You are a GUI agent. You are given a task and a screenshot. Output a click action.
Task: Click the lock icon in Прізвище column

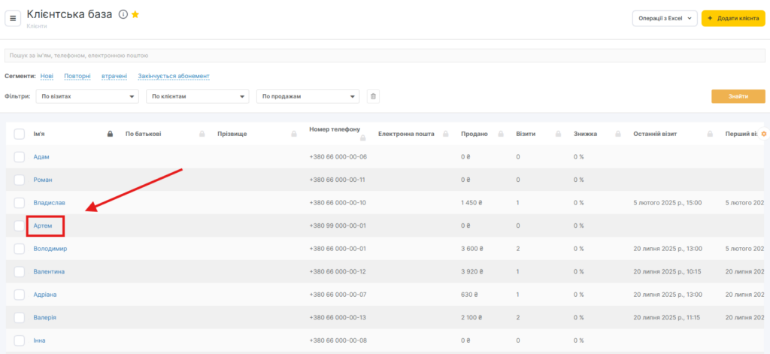pyautogui.click(x=294, y=134)
